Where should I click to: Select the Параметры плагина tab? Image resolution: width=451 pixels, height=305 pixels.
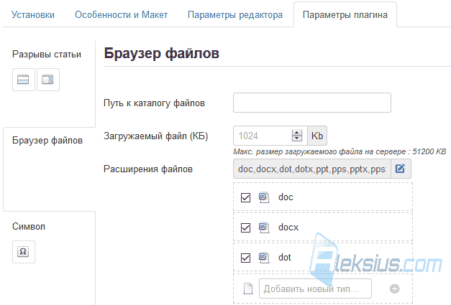[345, 14]
